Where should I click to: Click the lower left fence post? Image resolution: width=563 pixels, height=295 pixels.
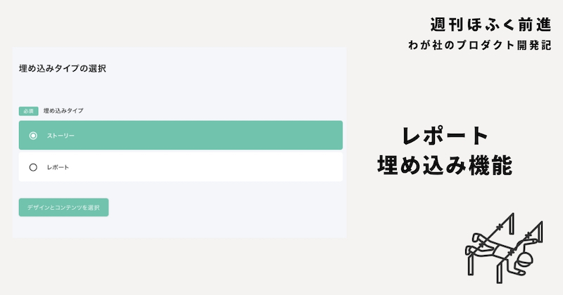471,264
